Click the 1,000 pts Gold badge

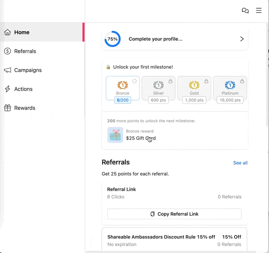[x=194, y=100]
